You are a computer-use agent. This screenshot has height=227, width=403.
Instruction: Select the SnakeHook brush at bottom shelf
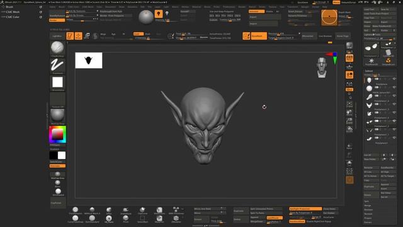(x=126, y=211)
